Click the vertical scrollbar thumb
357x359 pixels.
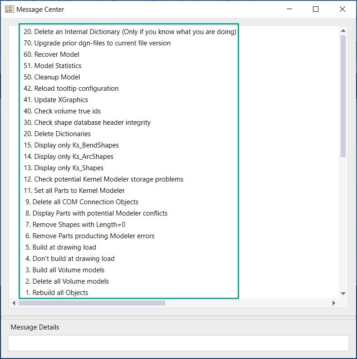(343, 96)
